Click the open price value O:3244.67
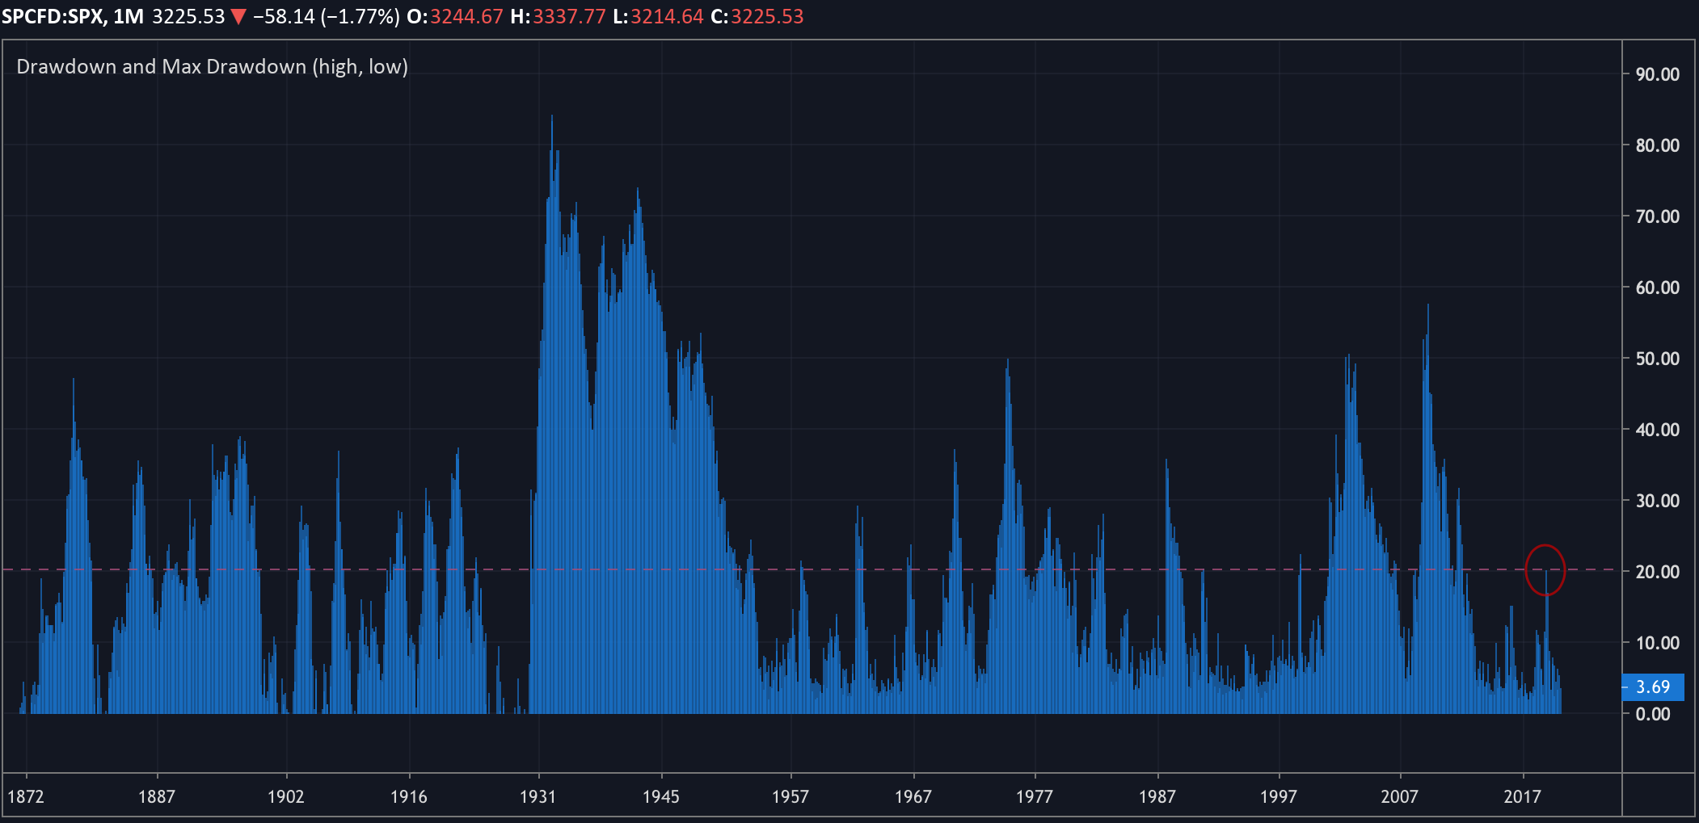 coord(455,17)
